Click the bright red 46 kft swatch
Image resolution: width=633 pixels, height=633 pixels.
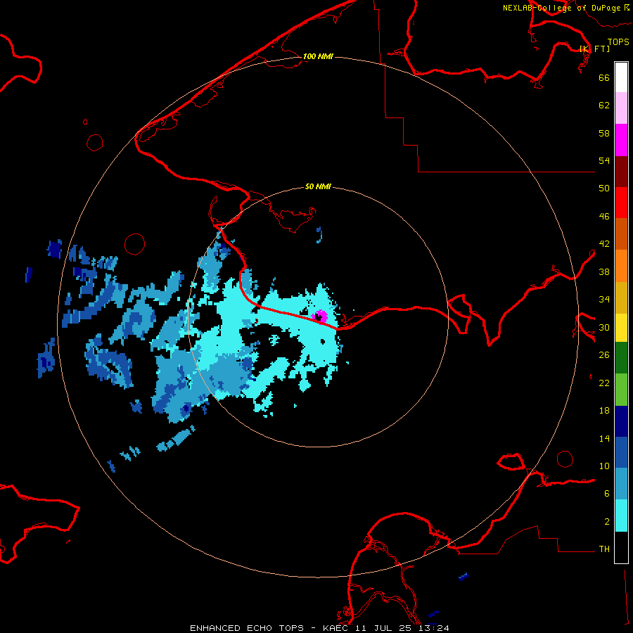621,203
